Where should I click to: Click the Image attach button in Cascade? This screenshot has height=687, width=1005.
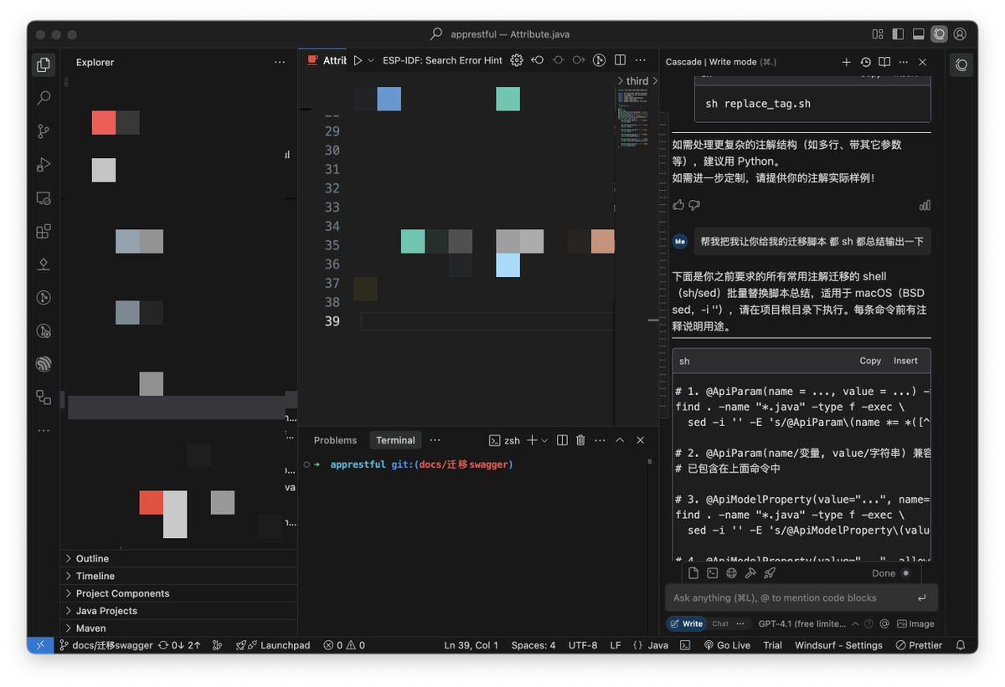915,623
